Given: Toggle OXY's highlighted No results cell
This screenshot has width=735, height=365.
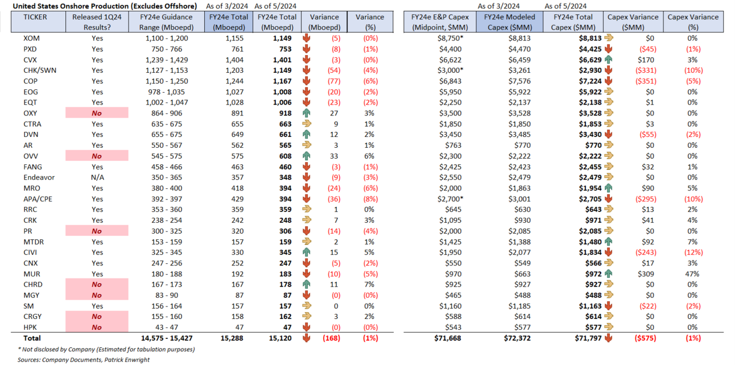Looking at the screenshot, I should 97,113.
